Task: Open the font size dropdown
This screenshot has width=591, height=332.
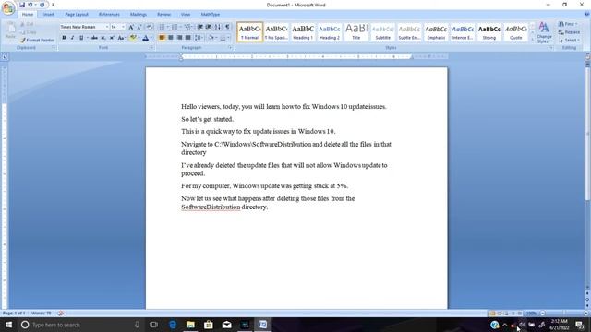Action: click(123, 27)
